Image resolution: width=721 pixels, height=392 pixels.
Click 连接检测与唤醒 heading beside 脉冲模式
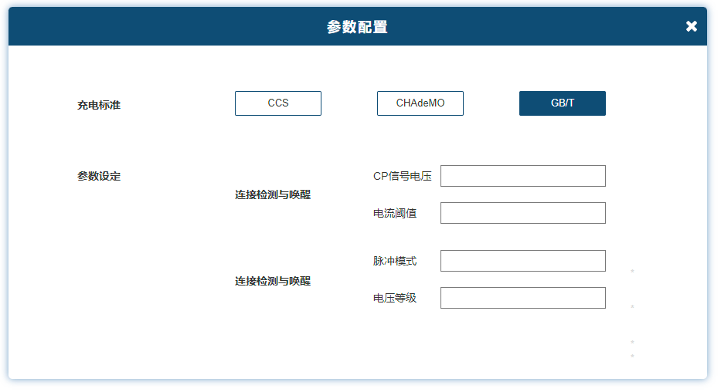click(x=273, y=281)
